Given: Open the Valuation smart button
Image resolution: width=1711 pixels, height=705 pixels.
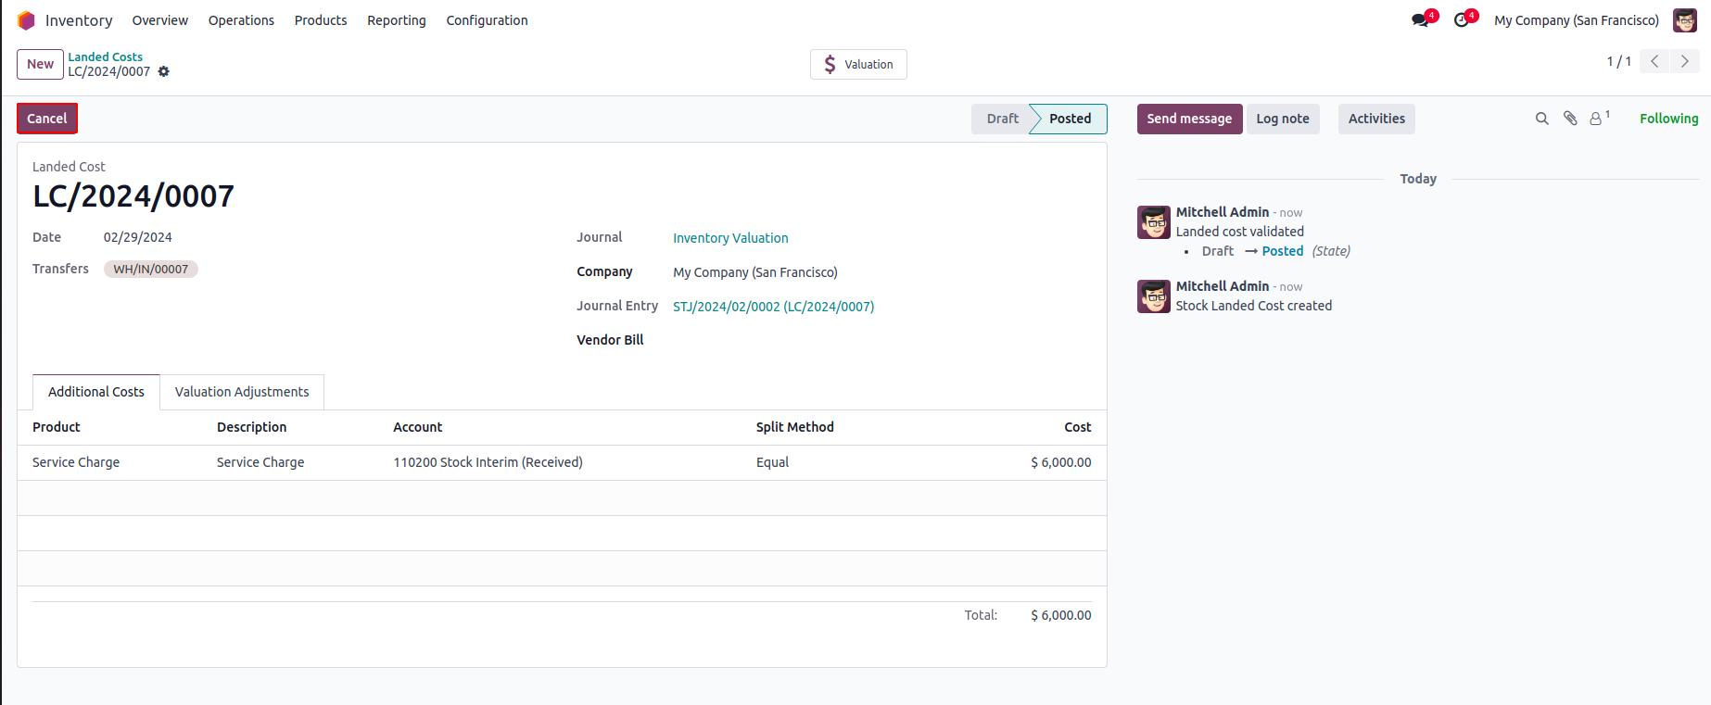Looking at the screenshot, I should [x=858, y=64].
